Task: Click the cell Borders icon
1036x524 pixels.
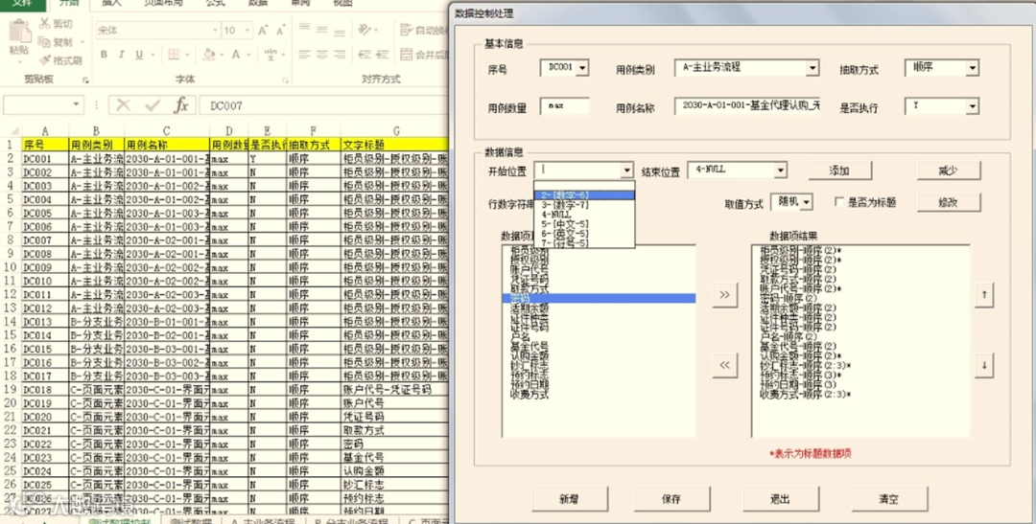Action: [174, 55]
